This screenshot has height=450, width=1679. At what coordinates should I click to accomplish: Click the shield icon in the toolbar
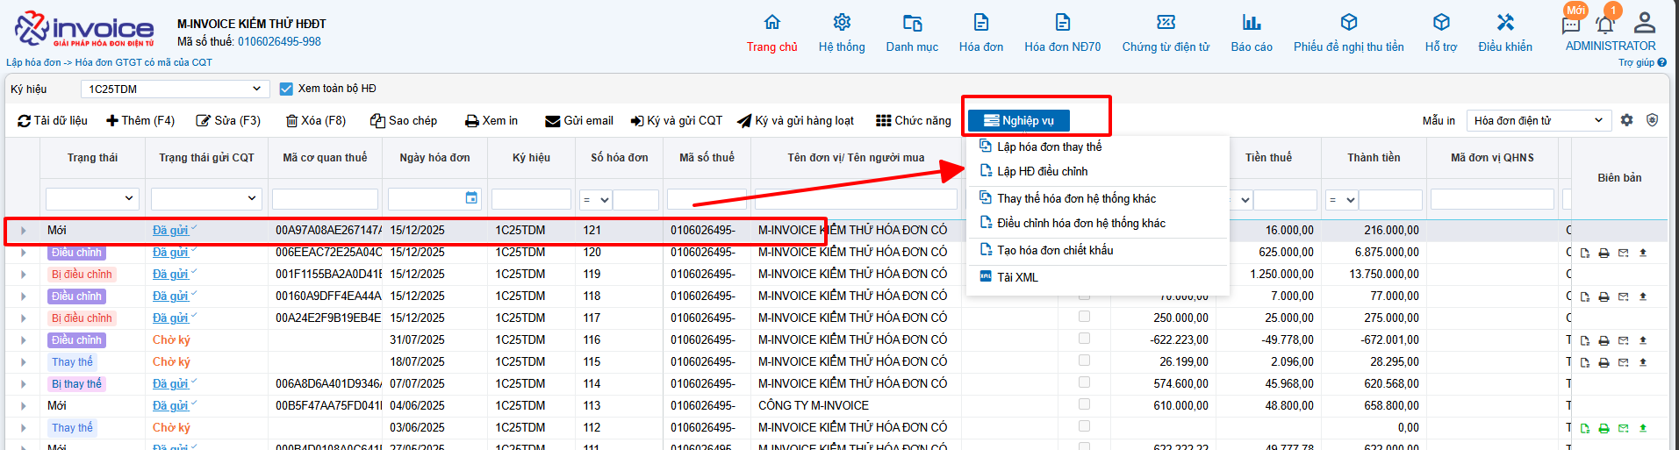coord(1652,120)
